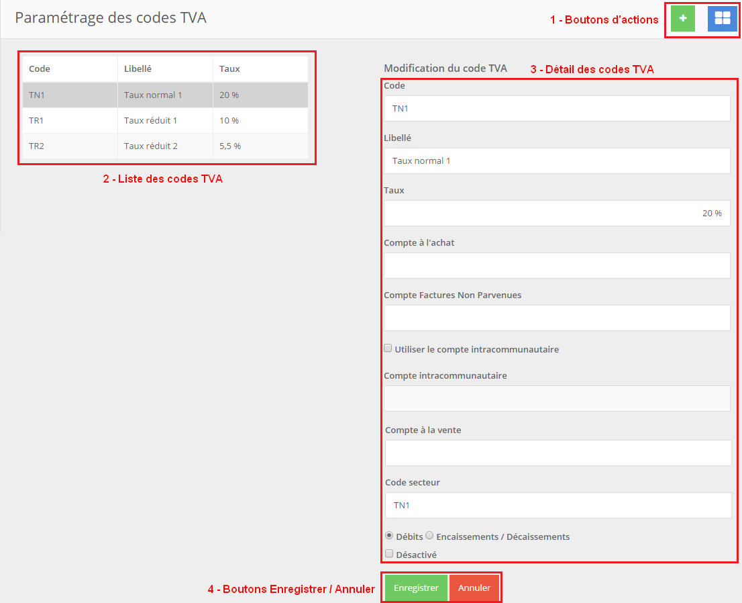The image size is (742, 603).
Task: Click the green plus add button
Action: [683, 19]
